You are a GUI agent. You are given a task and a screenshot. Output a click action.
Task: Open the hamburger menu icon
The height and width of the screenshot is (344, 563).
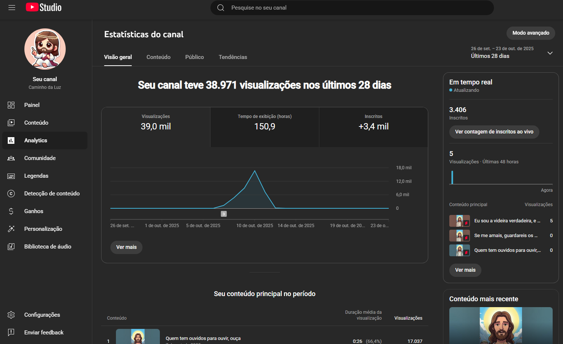tap(12, 7)
